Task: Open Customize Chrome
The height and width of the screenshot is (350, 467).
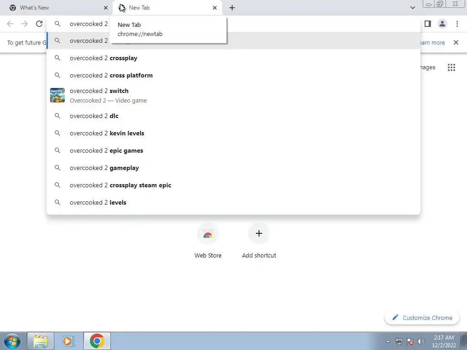Action: (422, 318)
